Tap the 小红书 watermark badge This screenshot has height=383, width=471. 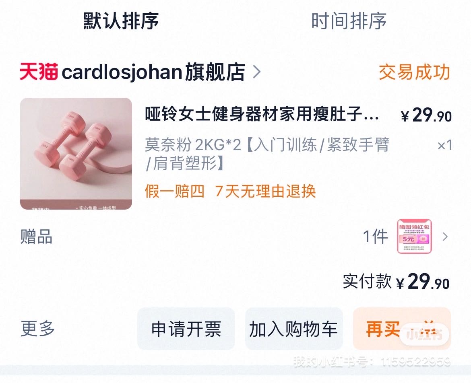point(424,334)
